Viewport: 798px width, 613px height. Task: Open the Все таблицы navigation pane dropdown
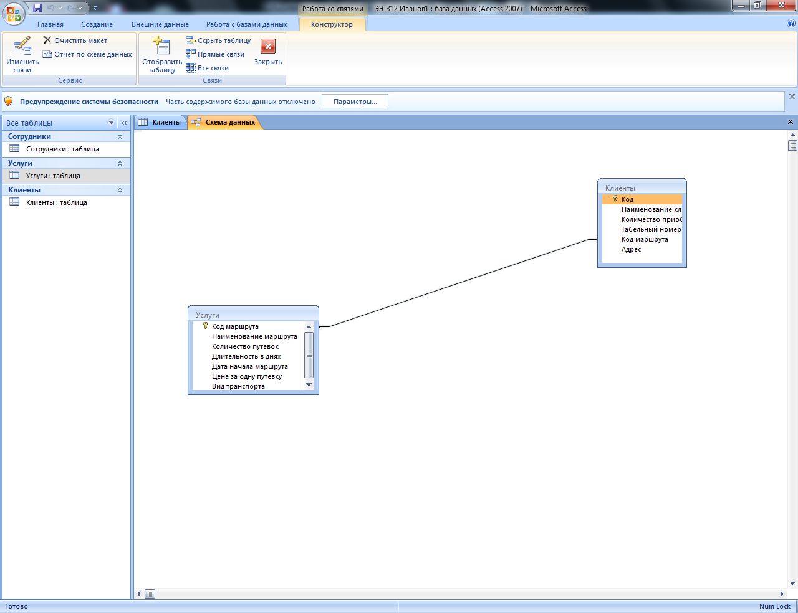[x=112, y=123]
